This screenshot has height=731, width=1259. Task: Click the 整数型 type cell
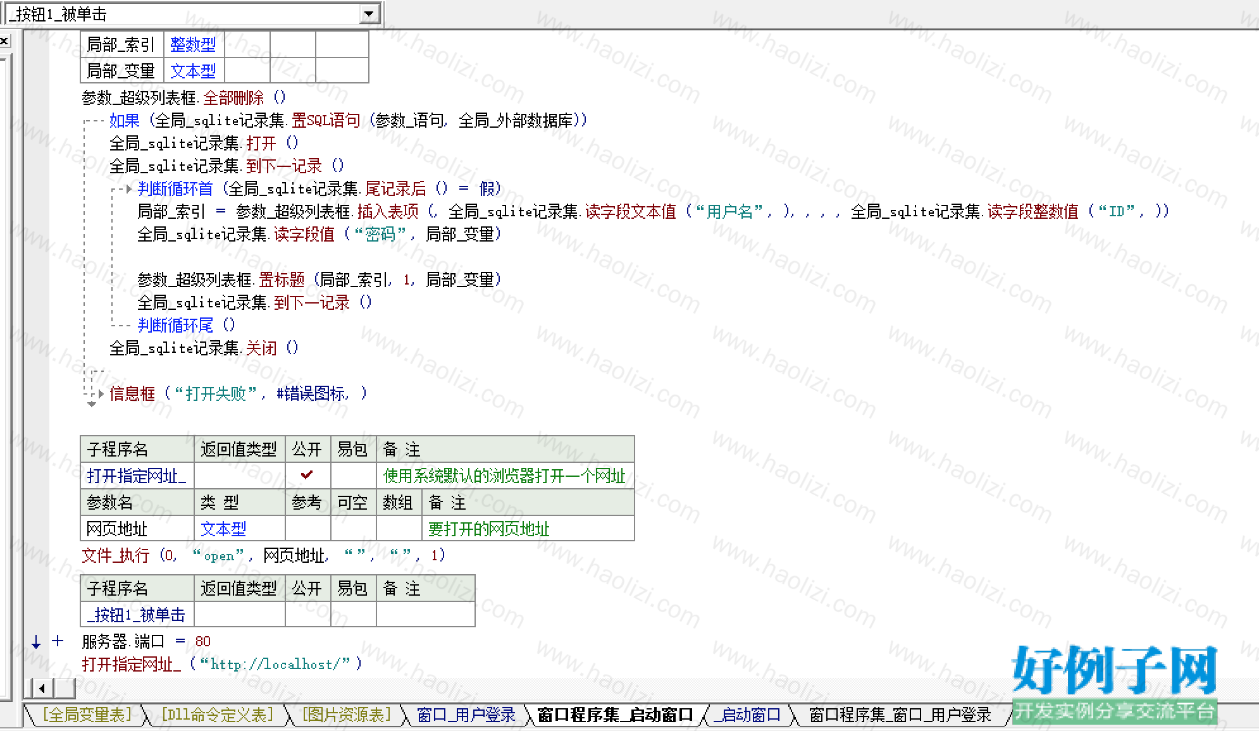[194, 44]
